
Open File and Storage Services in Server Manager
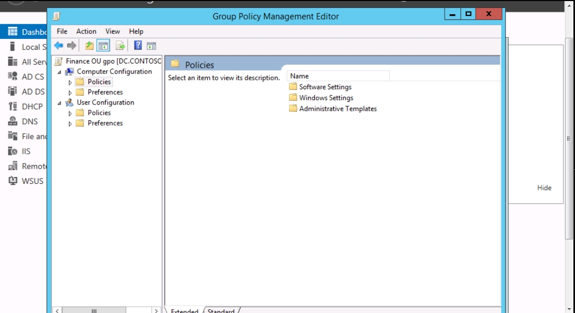[24, 137]
